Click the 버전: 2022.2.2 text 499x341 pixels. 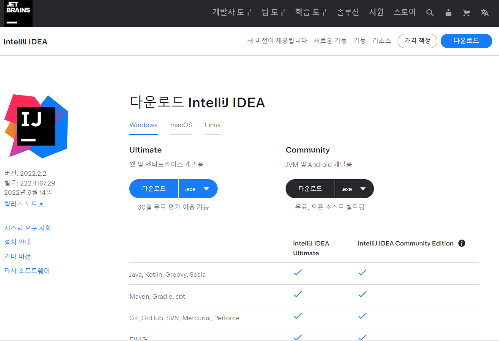[x=25, y=174]
